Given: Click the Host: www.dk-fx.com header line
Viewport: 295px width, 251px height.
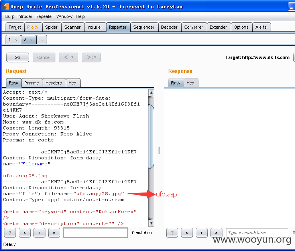Looking at the screenshot, I should [x=33, y=122].
